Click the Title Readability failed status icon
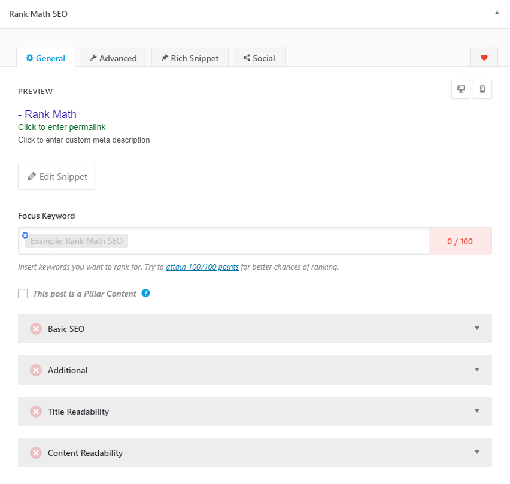The width and height of the screenshot is (510, 484). point(36,412)
